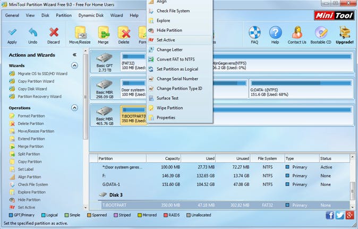
Task: Click Extend Partition operation
Action: pyautogui.click(x=27, y=139)
